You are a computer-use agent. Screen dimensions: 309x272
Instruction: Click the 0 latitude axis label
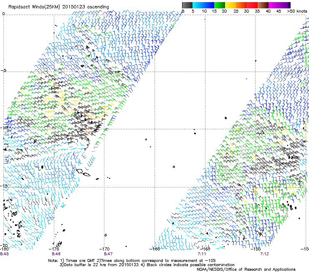3,13
